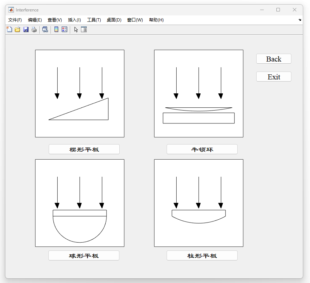
Task: Print the figure using the printer icon
Action: click(34, 30)
